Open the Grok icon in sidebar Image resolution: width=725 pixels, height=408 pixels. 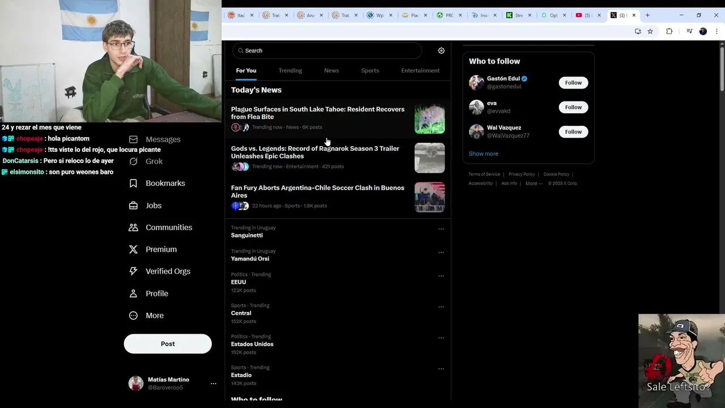point(133,161)
